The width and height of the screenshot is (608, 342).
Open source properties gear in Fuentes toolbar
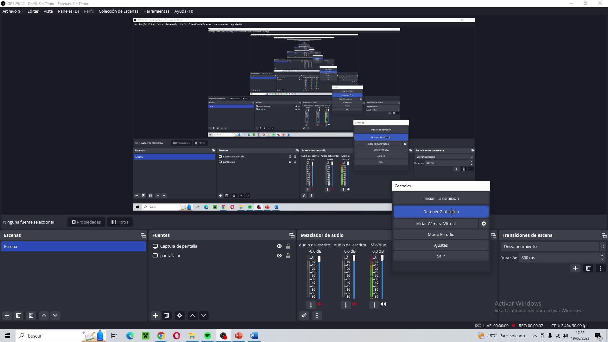coord(180,315)
